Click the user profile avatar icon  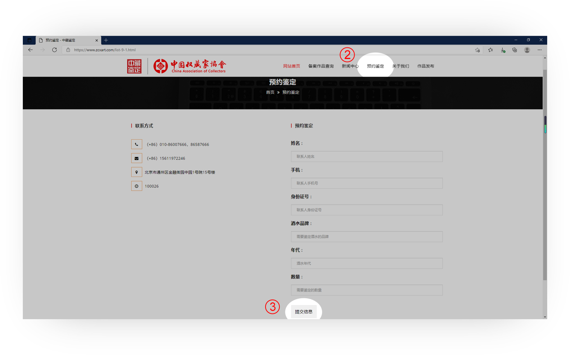pos(527,50)
